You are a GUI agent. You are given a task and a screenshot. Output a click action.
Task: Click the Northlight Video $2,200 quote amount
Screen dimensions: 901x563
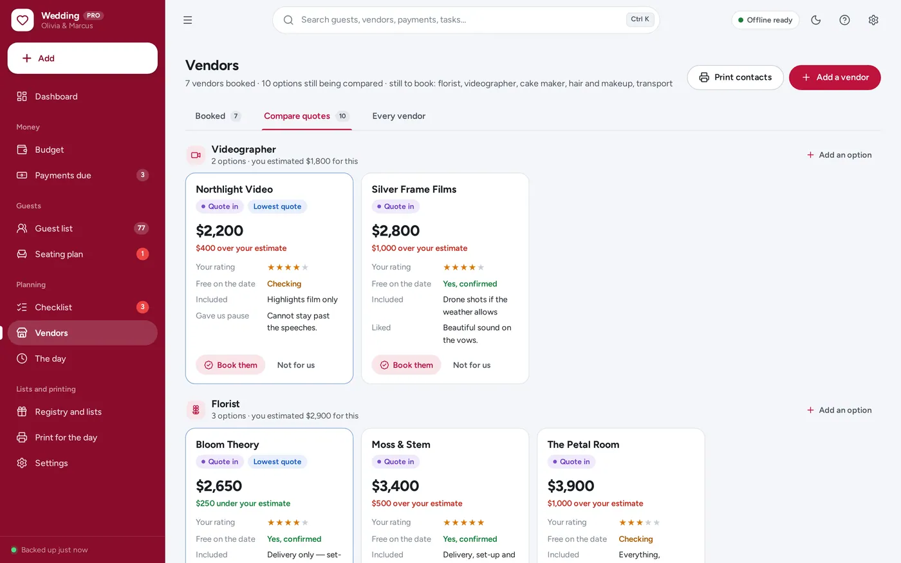(219, 230)
